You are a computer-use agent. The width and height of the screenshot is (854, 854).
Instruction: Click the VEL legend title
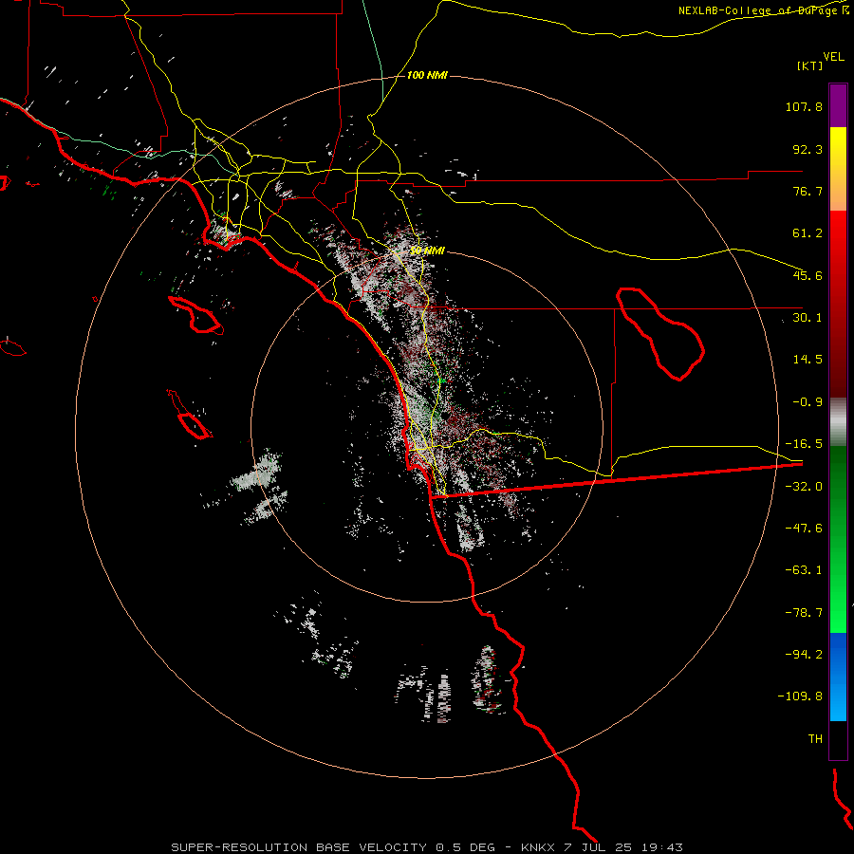[x=833, y=56]
